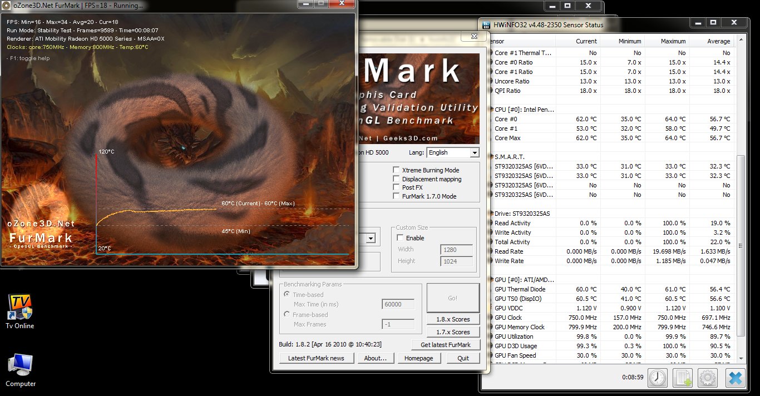Open HWiNFO sensor settings gear icon
The image size is (760, 396).
point(708,378)
